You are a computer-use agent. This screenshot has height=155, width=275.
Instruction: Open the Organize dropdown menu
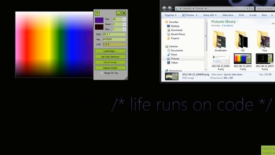click(x=171, y=15)
